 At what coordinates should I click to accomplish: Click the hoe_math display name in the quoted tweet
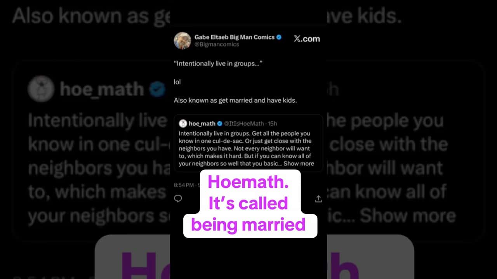point(202,124)
